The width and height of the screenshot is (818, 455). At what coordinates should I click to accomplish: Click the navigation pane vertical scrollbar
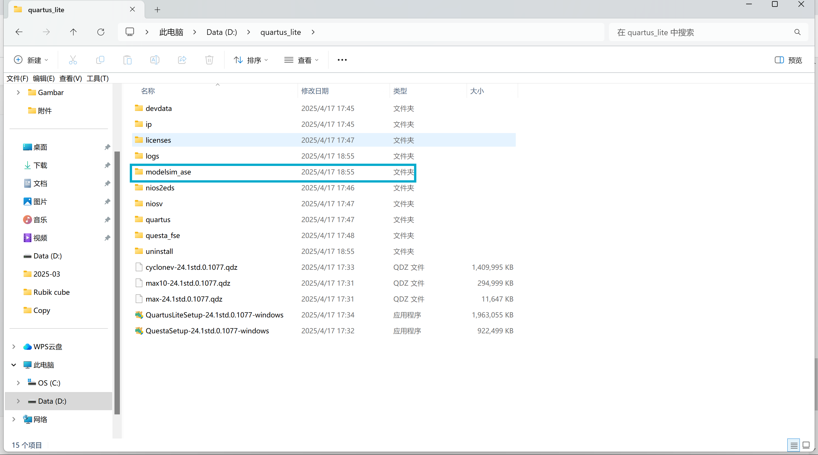tap(117, 282)
